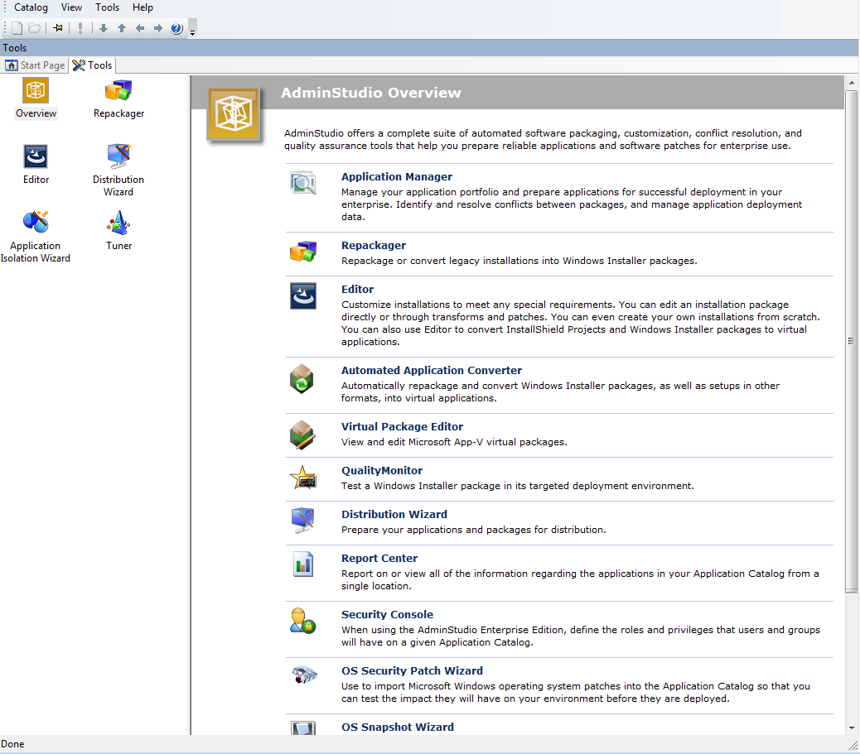The height and width of the screenshot is (754, 860).
Task: Open the Security Console link
Action: pos(387,614)
